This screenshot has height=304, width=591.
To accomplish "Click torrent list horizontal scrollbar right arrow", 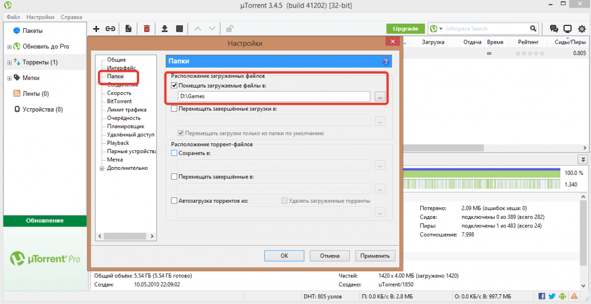I will click(x=585, y=148).
